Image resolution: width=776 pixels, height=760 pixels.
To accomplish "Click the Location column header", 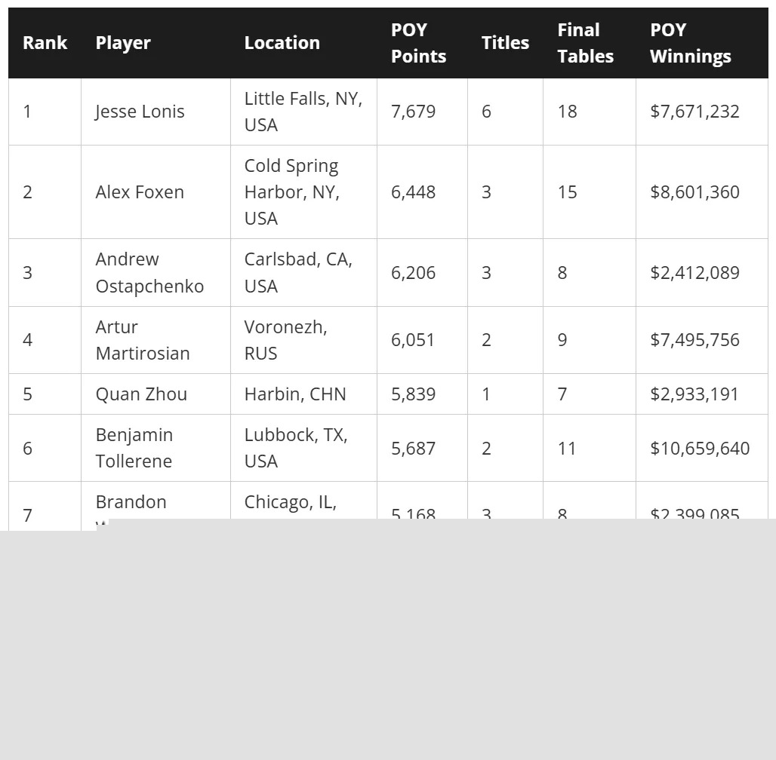I will tap(282, 43).
